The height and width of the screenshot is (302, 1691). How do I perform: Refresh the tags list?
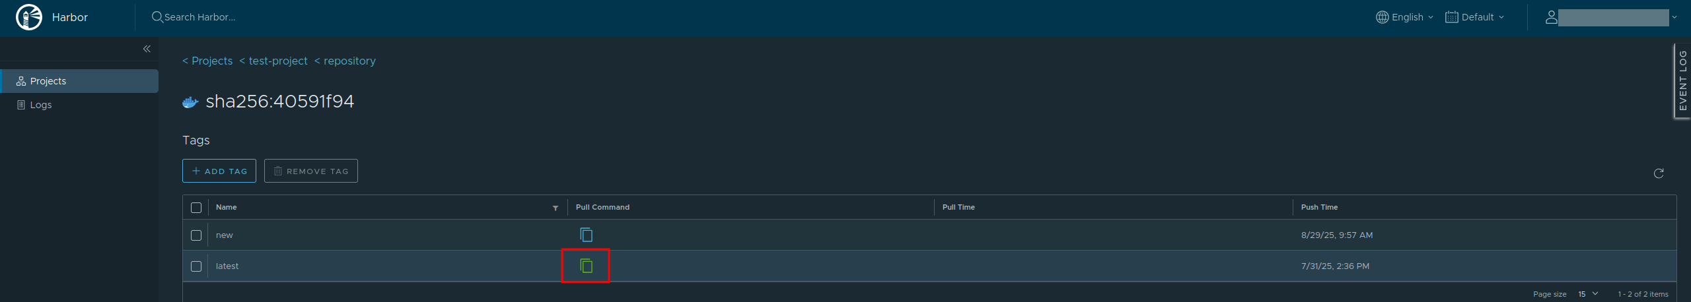click(x=1658, y=173)
